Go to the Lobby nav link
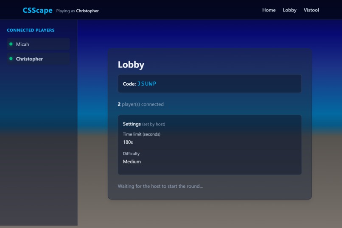This screenshot has height=228, width=342. 289,10
